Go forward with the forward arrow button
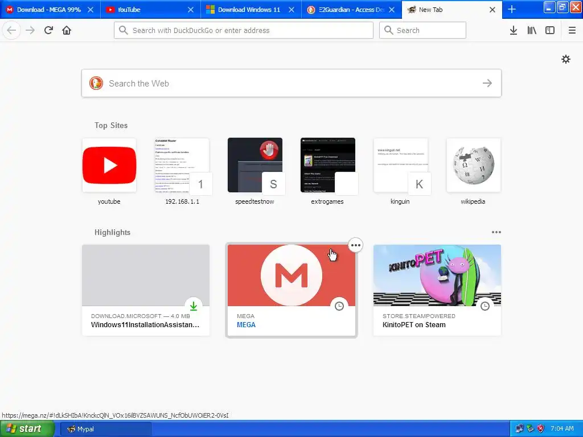This screenshot has height=437, width=583. click(30, 30)
